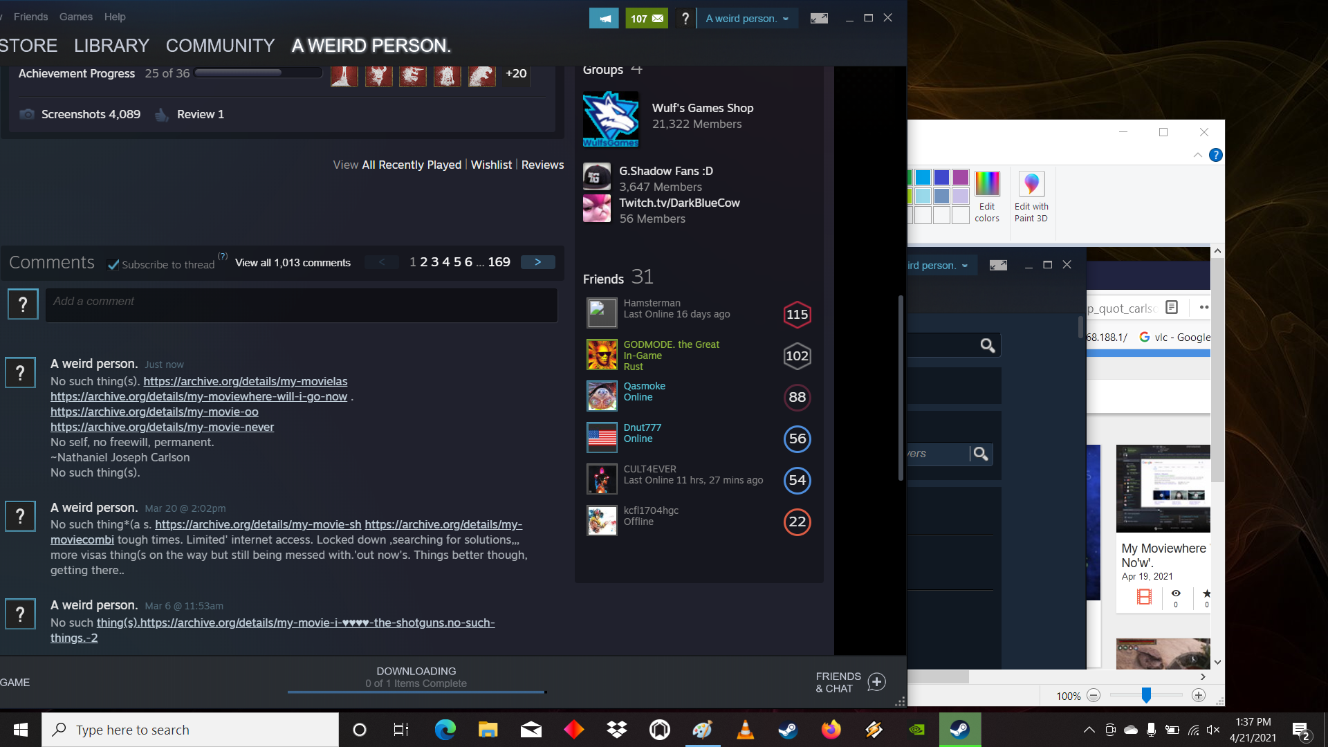Click the achievement progress bar slider
Screen dimensions: 1328x747
(x=283, y=74)
